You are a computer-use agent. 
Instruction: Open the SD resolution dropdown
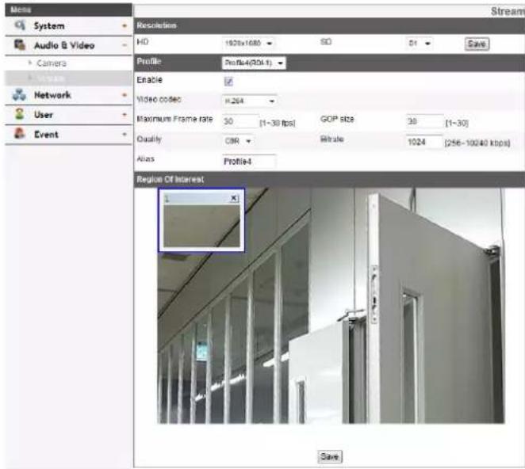pyautogui.click(x=420, y=43)
